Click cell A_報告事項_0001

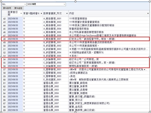pyautogui.click(x=56, y=19)
